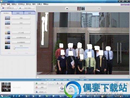Click the web album sign-in link at top right
The image size is (130, 98).
tap(125, 5)
